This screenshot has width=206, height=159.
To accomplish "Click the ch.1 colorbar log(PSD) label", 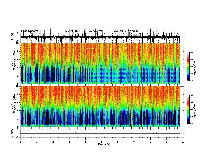I will coord(195,68).
